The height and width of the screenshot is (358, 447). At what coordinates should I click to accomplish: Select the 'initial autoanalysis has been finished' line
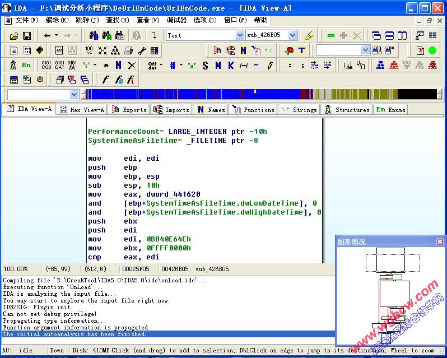[168, 334]
